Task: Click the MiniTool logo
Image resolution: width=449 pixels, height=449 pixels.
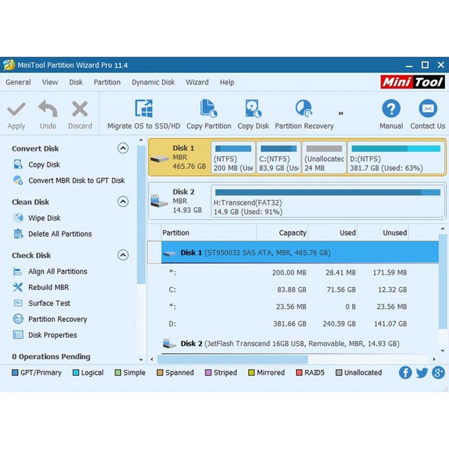Action: pos(413,82)
